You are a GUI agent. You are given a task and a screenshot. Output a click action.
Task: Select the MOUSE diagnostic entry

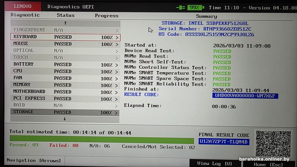pyautogui.click(x=65, y=44)
